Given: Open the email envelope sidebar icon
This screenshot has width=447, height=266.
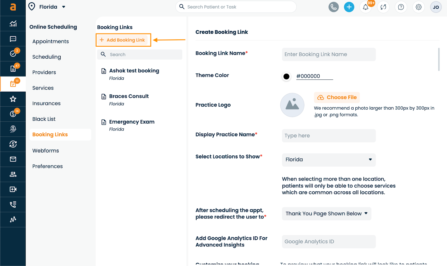Looking at the screenshot, I should coord(13,159).
